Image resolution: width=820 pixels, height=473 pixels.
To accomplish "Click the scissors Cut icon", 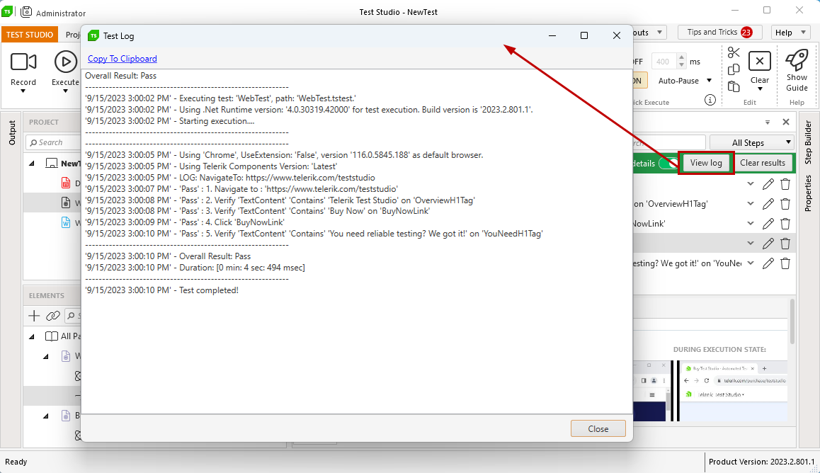I will (x=734, y=52).
